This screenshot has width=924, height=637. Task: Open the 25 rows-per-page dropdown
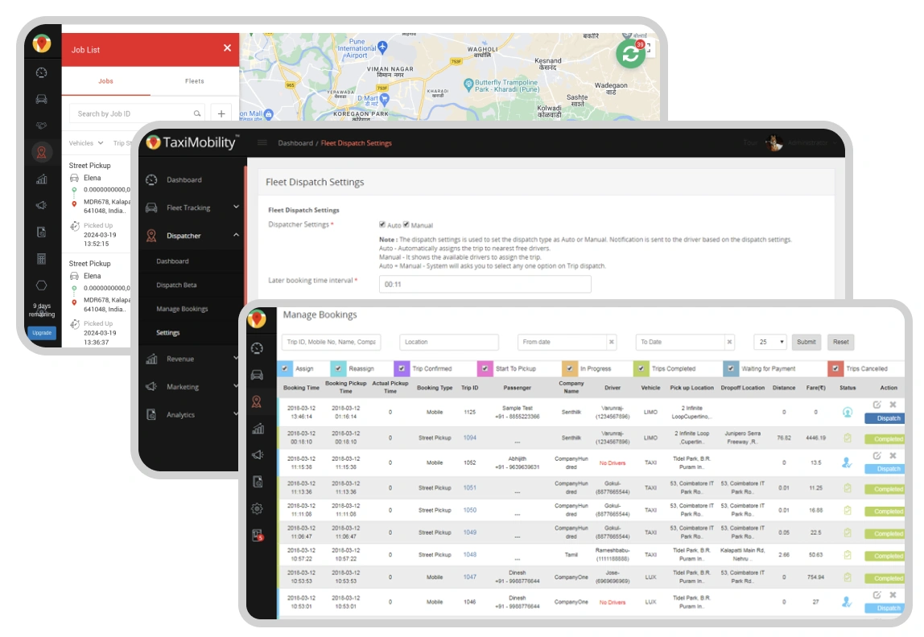point(769,342)
